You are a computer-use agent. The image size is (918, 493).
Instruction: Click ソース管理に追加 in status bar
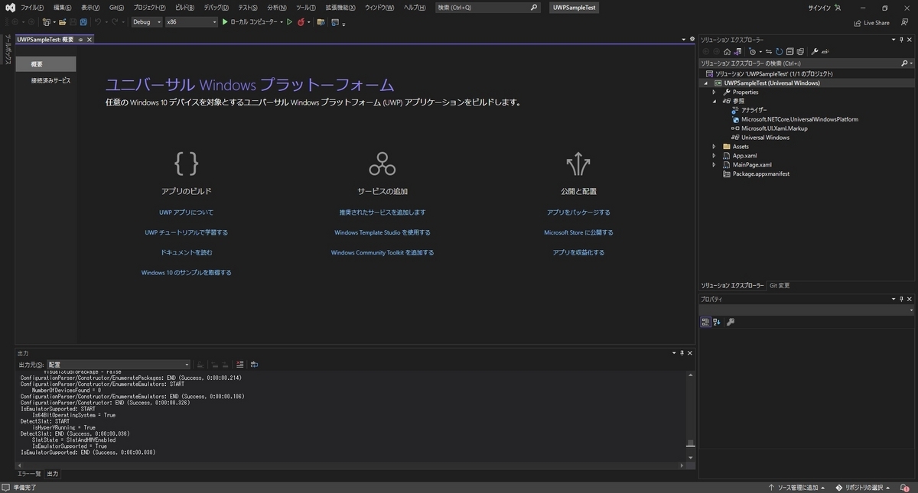tap(797, 487)
